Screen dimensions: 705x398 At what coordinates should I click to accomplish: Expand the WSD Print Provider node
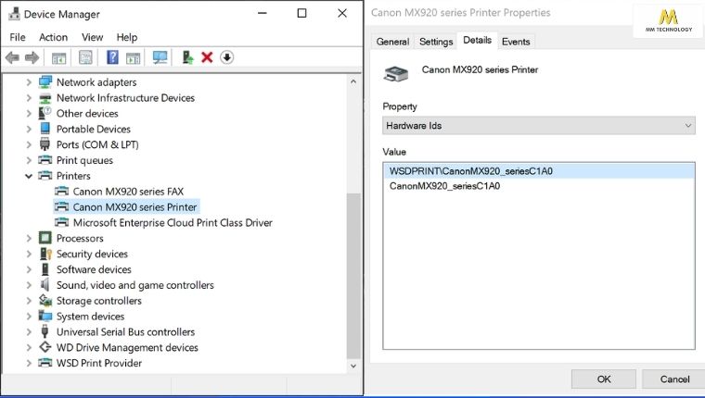point(29,363)
